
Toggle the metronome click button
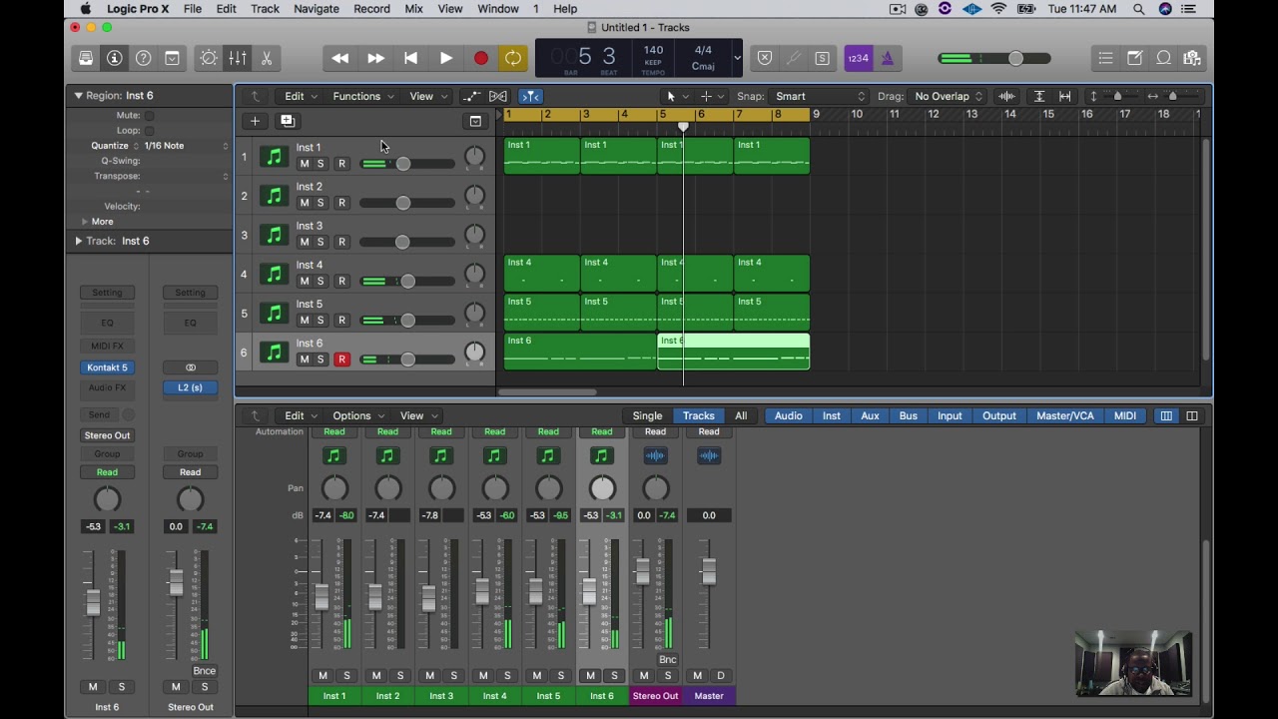pos(887,58)
